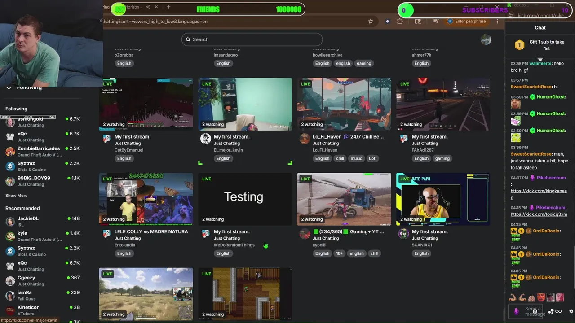Click the blue diamond extension icon
This screenshot has width=575, height=323.
[388, 21]
